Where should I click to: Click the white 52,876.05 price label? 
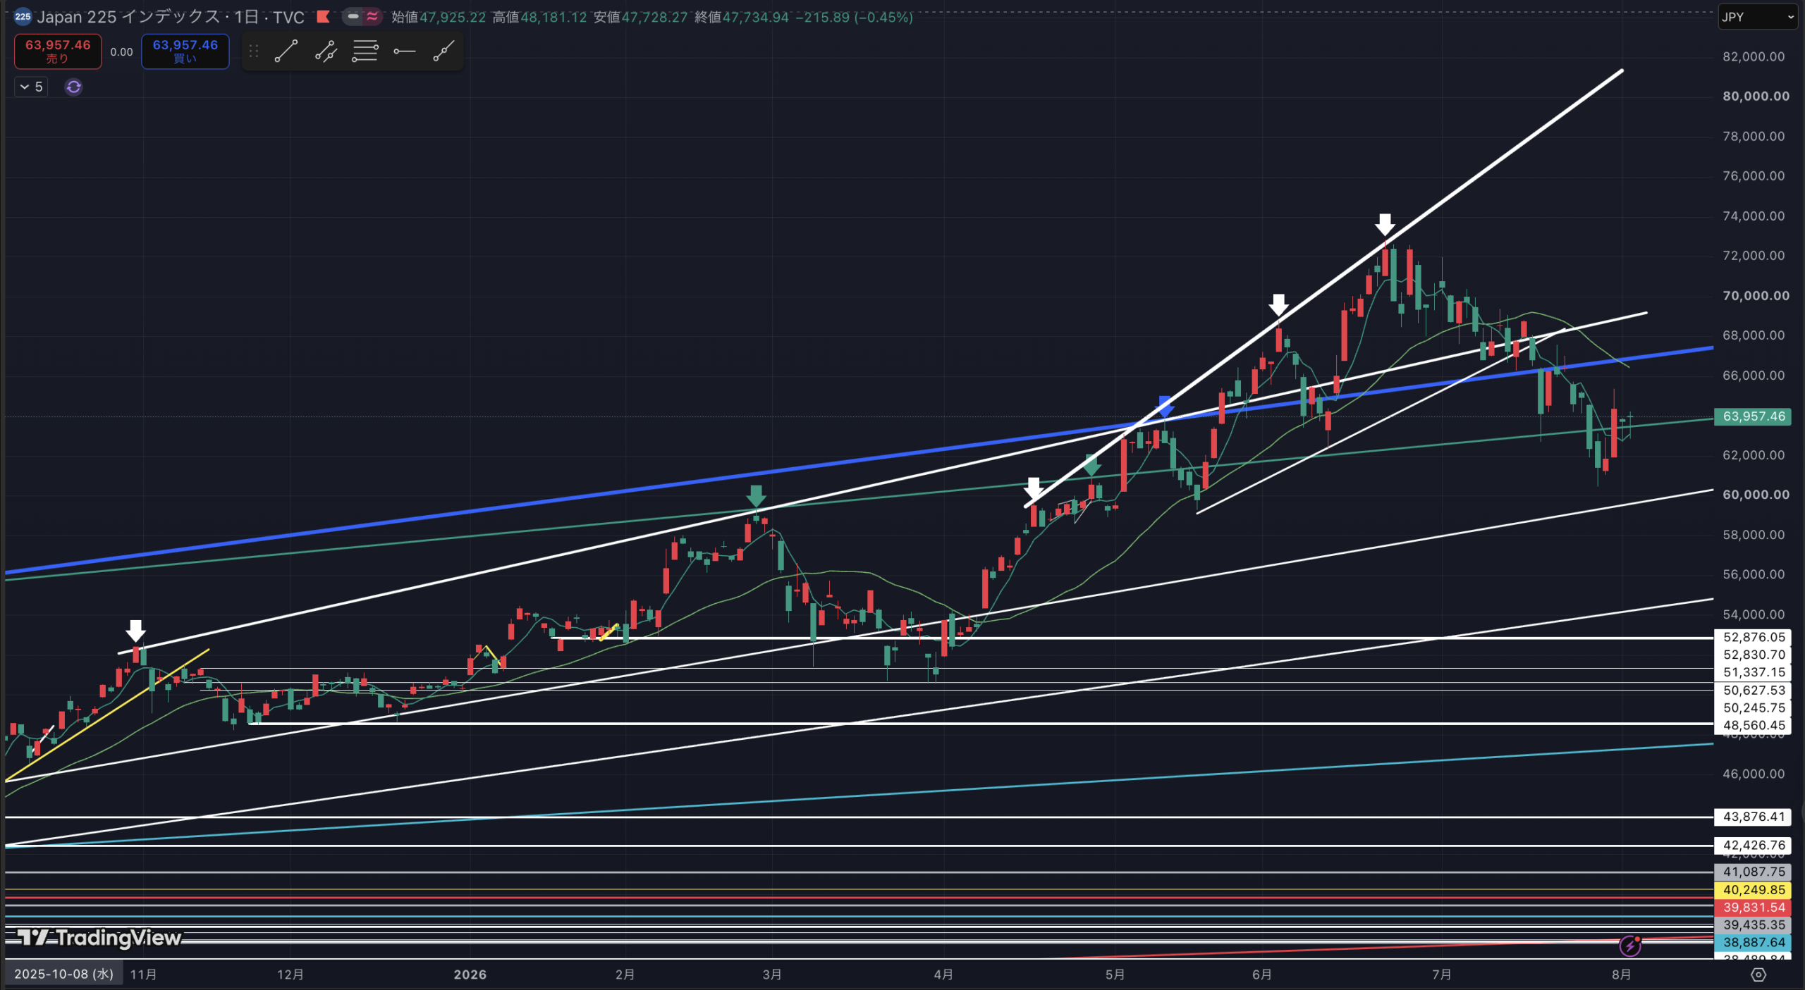(1754, 638)
